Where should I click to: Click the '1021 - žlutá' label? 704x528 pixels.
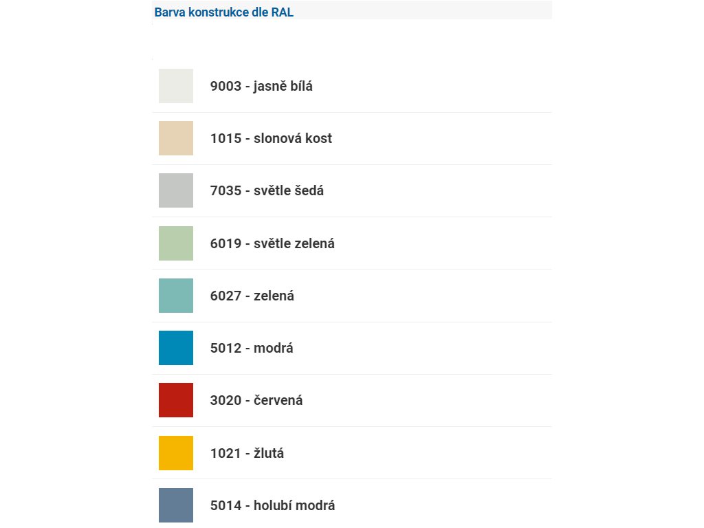tap(247, 453)
